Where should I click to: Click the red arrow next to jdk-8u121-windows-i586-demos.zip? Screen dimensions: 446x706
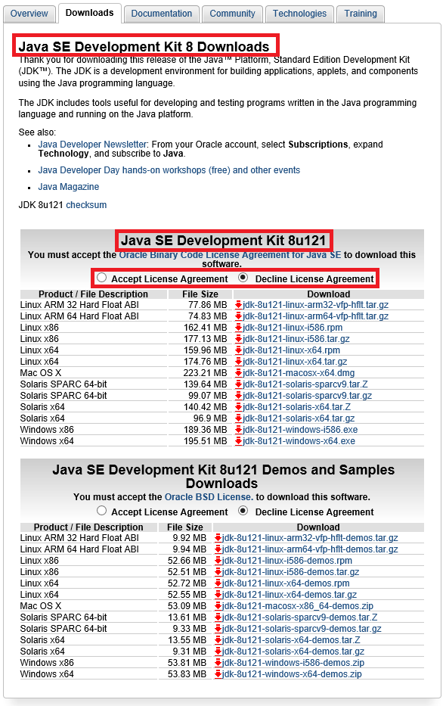point(218,663)
